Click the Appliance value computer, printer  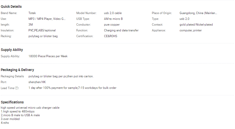[x=191, y=30]
